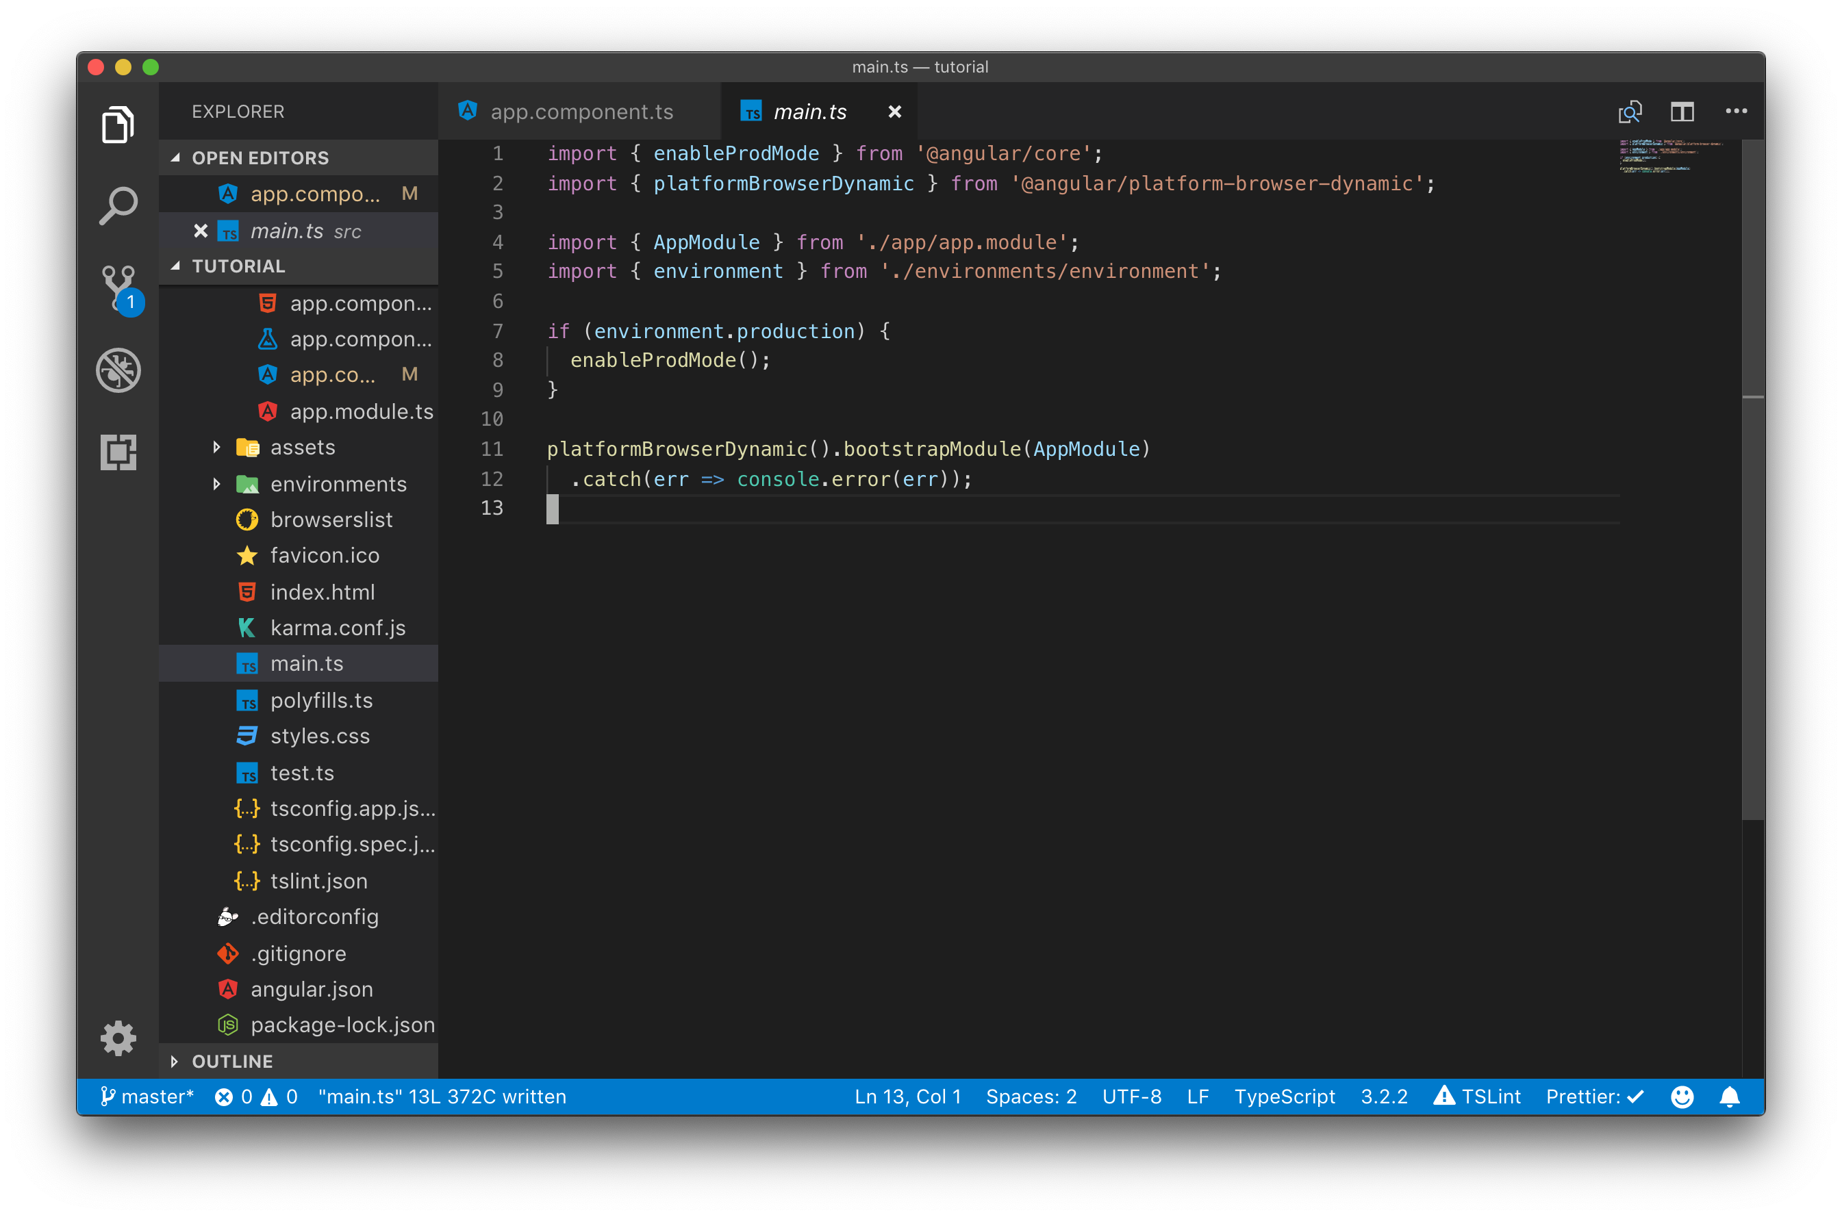
Task: Open tsconfig.app.json file
Action: click(299, 809)
